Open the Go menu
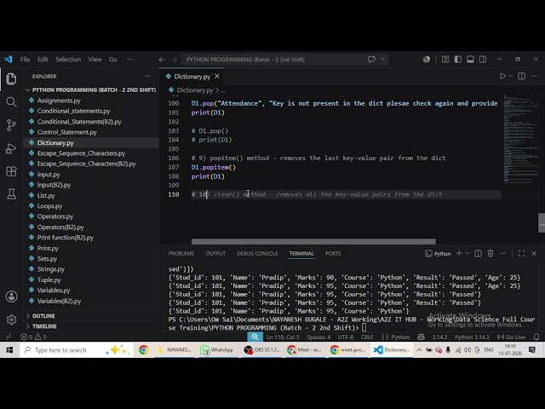Image resolution: width=545 pixels, height=409 pixels. click(x=113, y=60)
